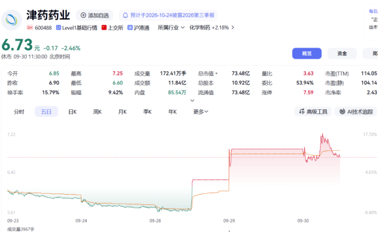Viewport: 378px width, 232px height.
Task: Click the China flag icon near 上交所
Action: click(x=104, y=28)
